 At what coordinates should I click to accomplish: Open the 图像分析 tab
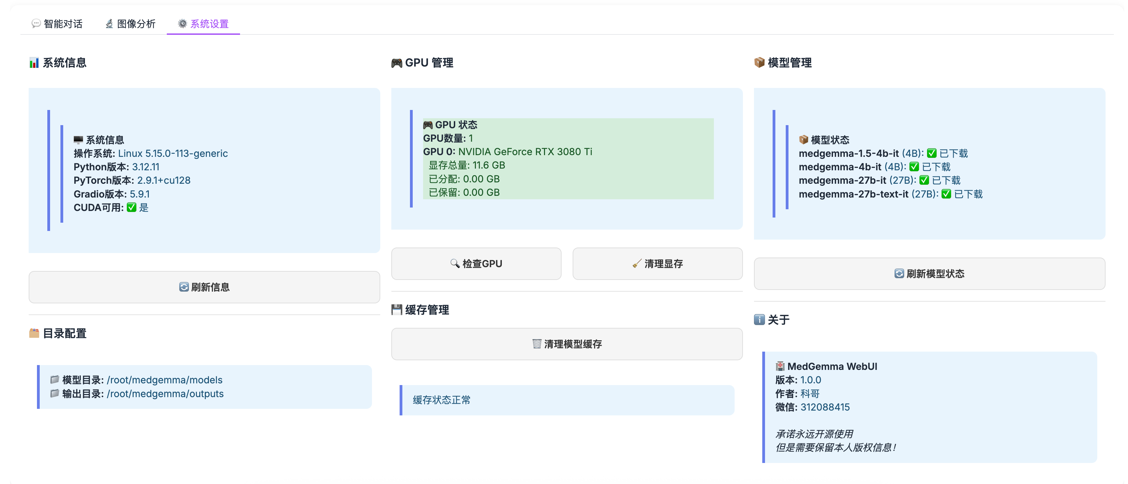(131, 23)
